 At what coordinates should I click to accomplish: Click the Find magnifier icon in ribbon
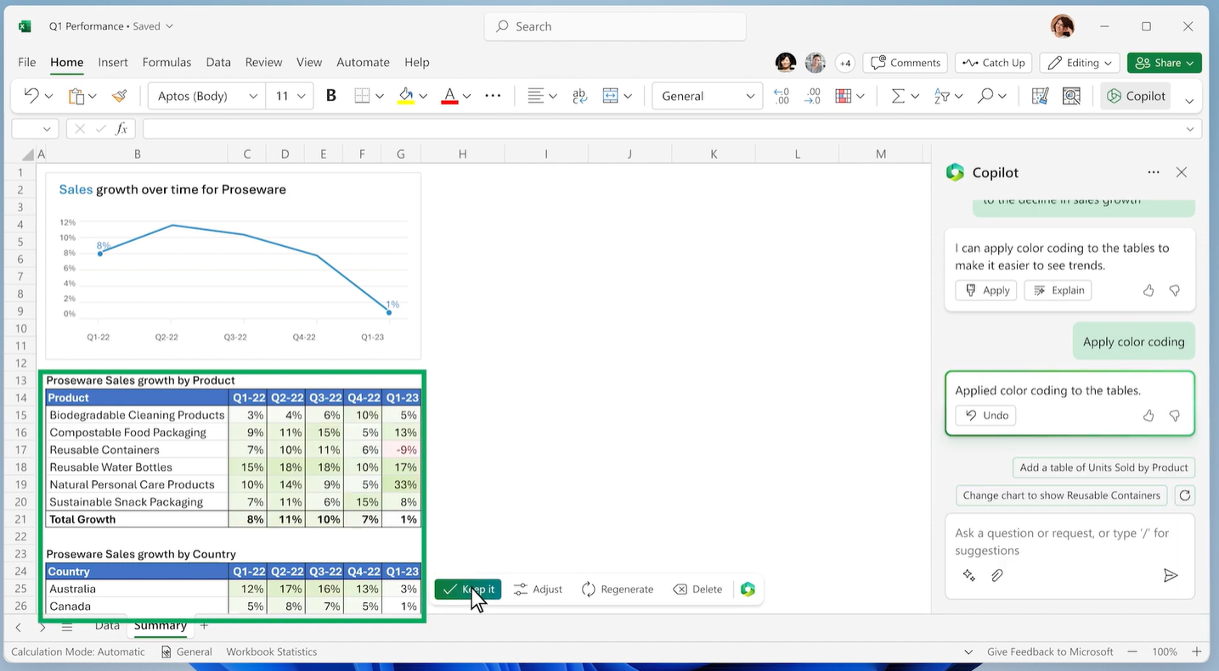point(985,96)
